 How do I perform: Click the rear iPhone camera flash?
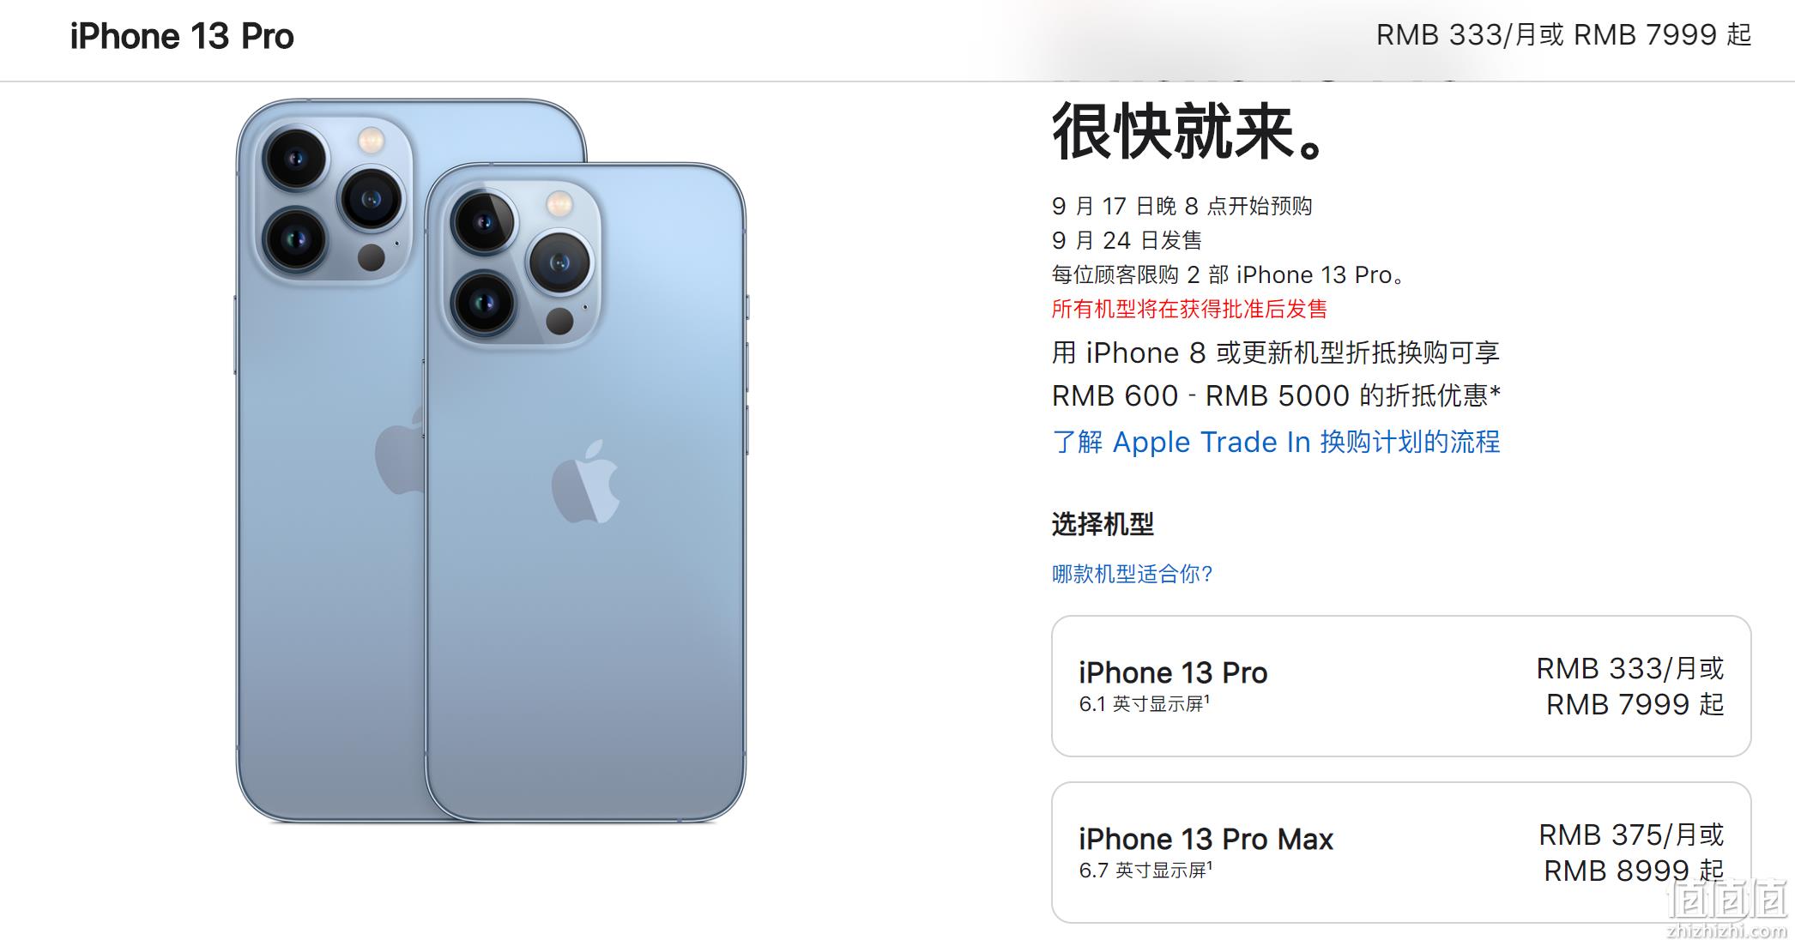point(371,140)
